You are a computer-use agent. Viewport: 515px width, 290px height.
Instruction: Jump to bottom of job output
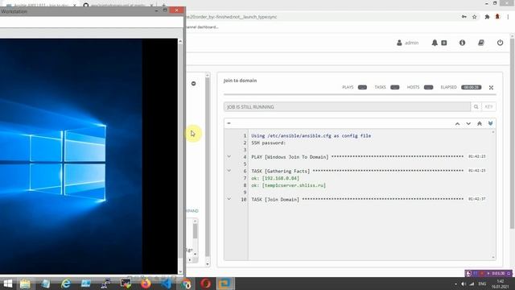(x=490, y=123)
